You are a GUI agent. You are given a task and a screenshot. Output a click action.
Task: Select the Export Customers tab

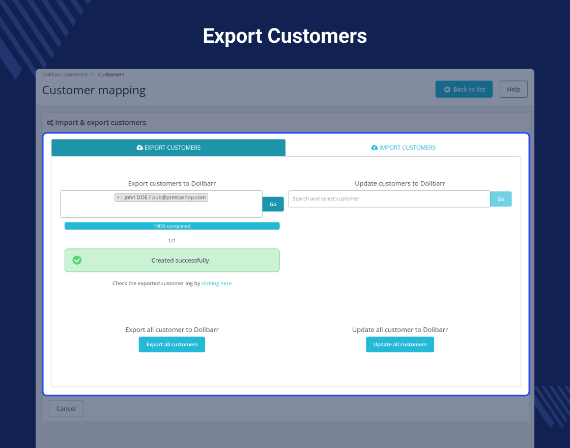coord(168,148)
